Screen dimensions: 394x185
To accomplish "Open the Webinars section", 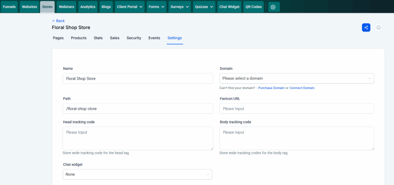I will coord(66,7).
